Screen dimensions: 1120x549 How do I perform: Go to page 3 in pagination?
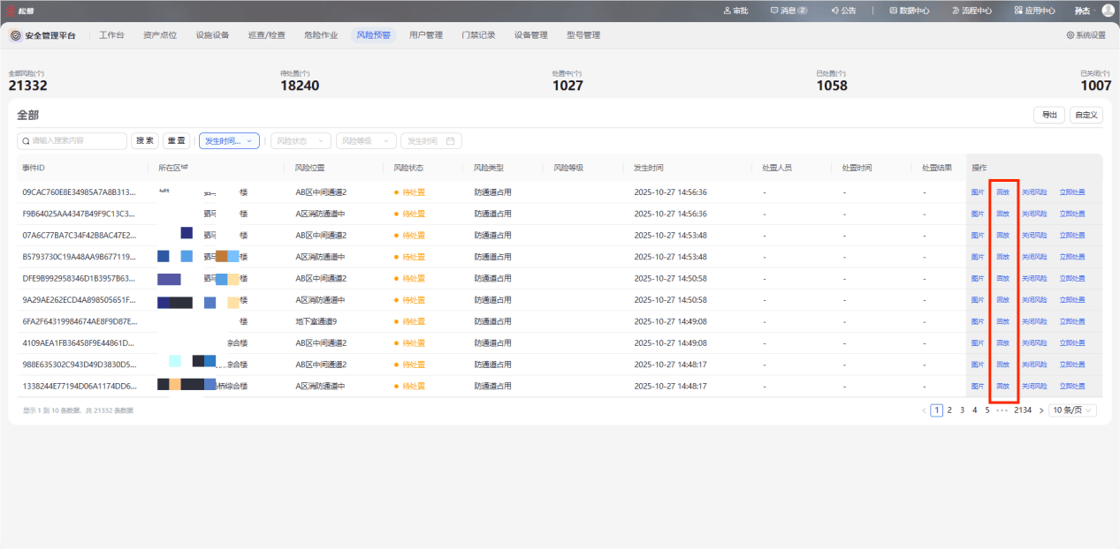tap(963, 410)
